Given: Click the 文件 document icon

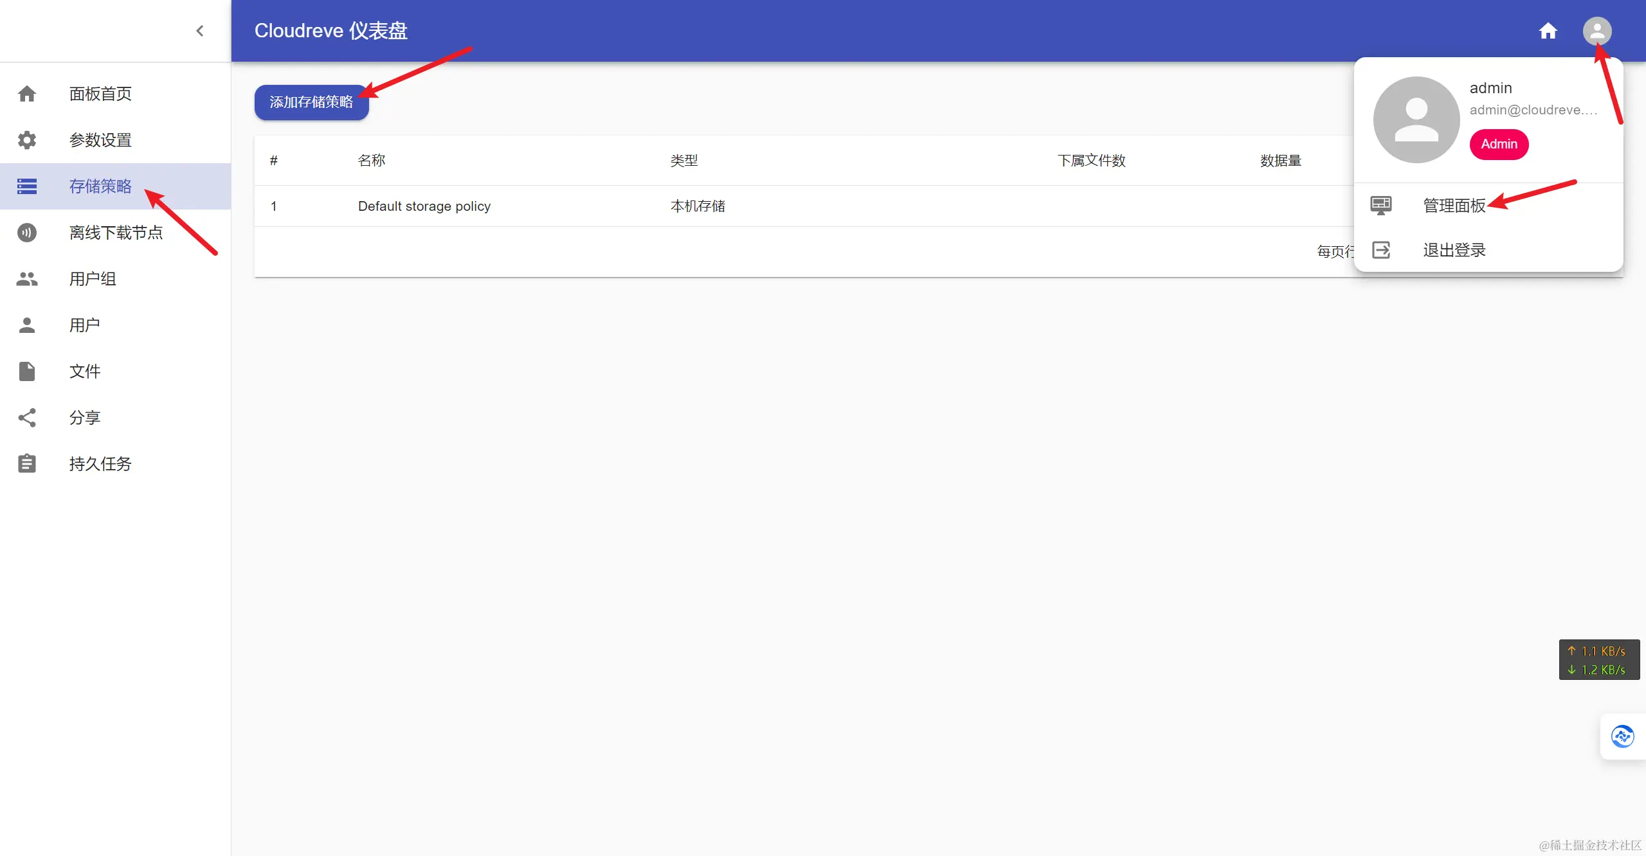Looking at the screenshot, I should coord(27,371).
